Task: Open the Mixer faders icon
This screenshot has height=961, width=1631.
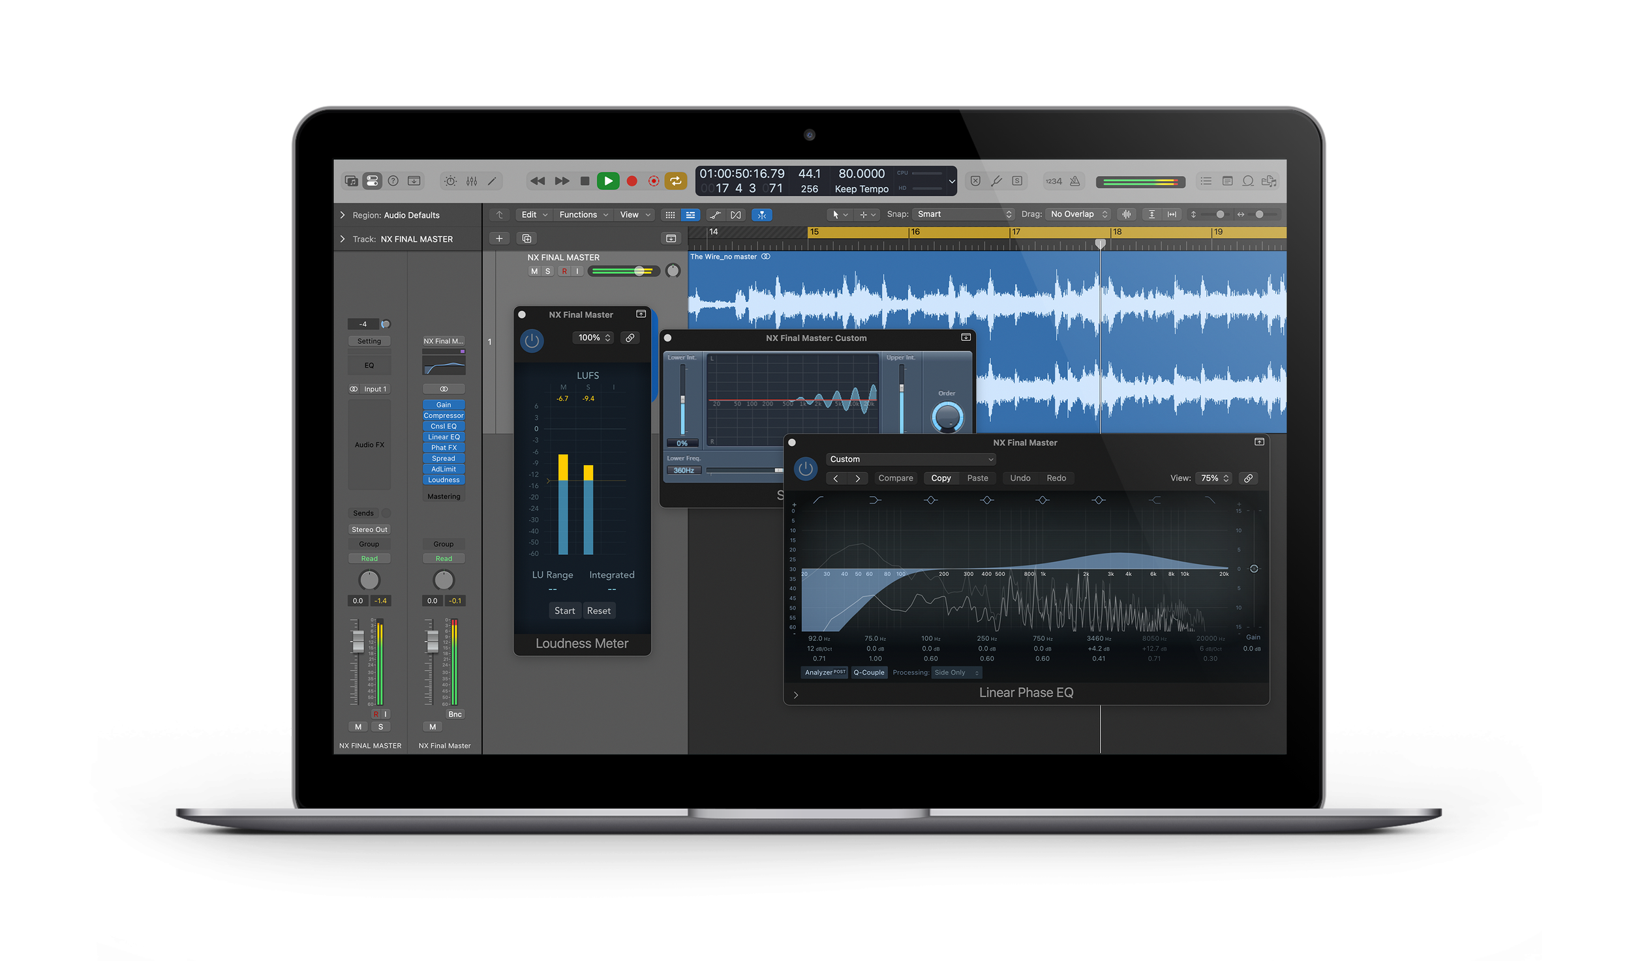Action: click(x=472, y=181)
